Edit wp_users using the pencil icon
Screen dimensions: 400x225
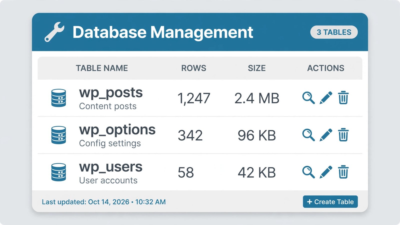pyautogui.click(x=326, y=172)
